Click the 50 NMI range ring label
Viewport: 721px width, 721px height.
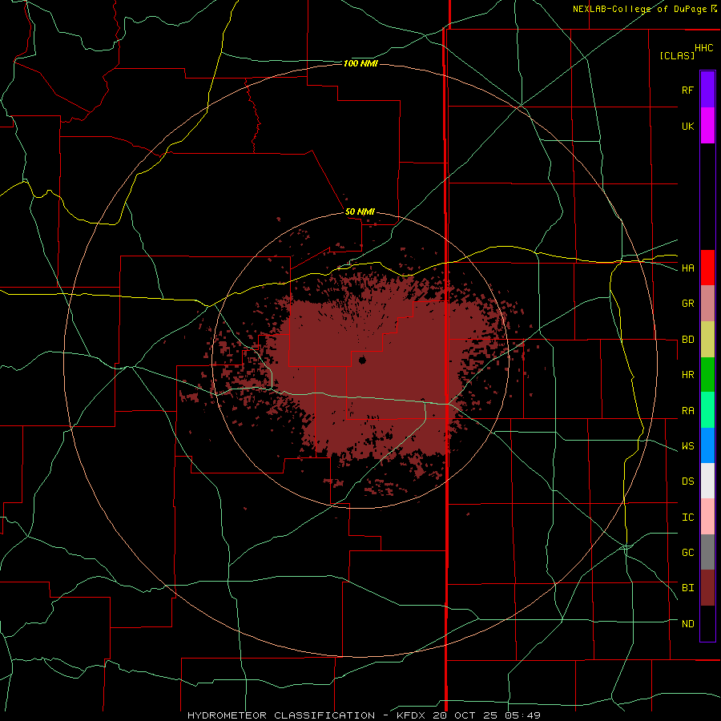point(360,212)
